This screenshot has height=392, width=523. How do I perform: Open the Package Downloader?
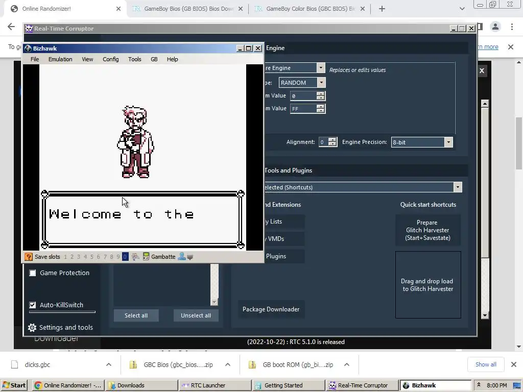pyautogui.click(x=271, y=309)
